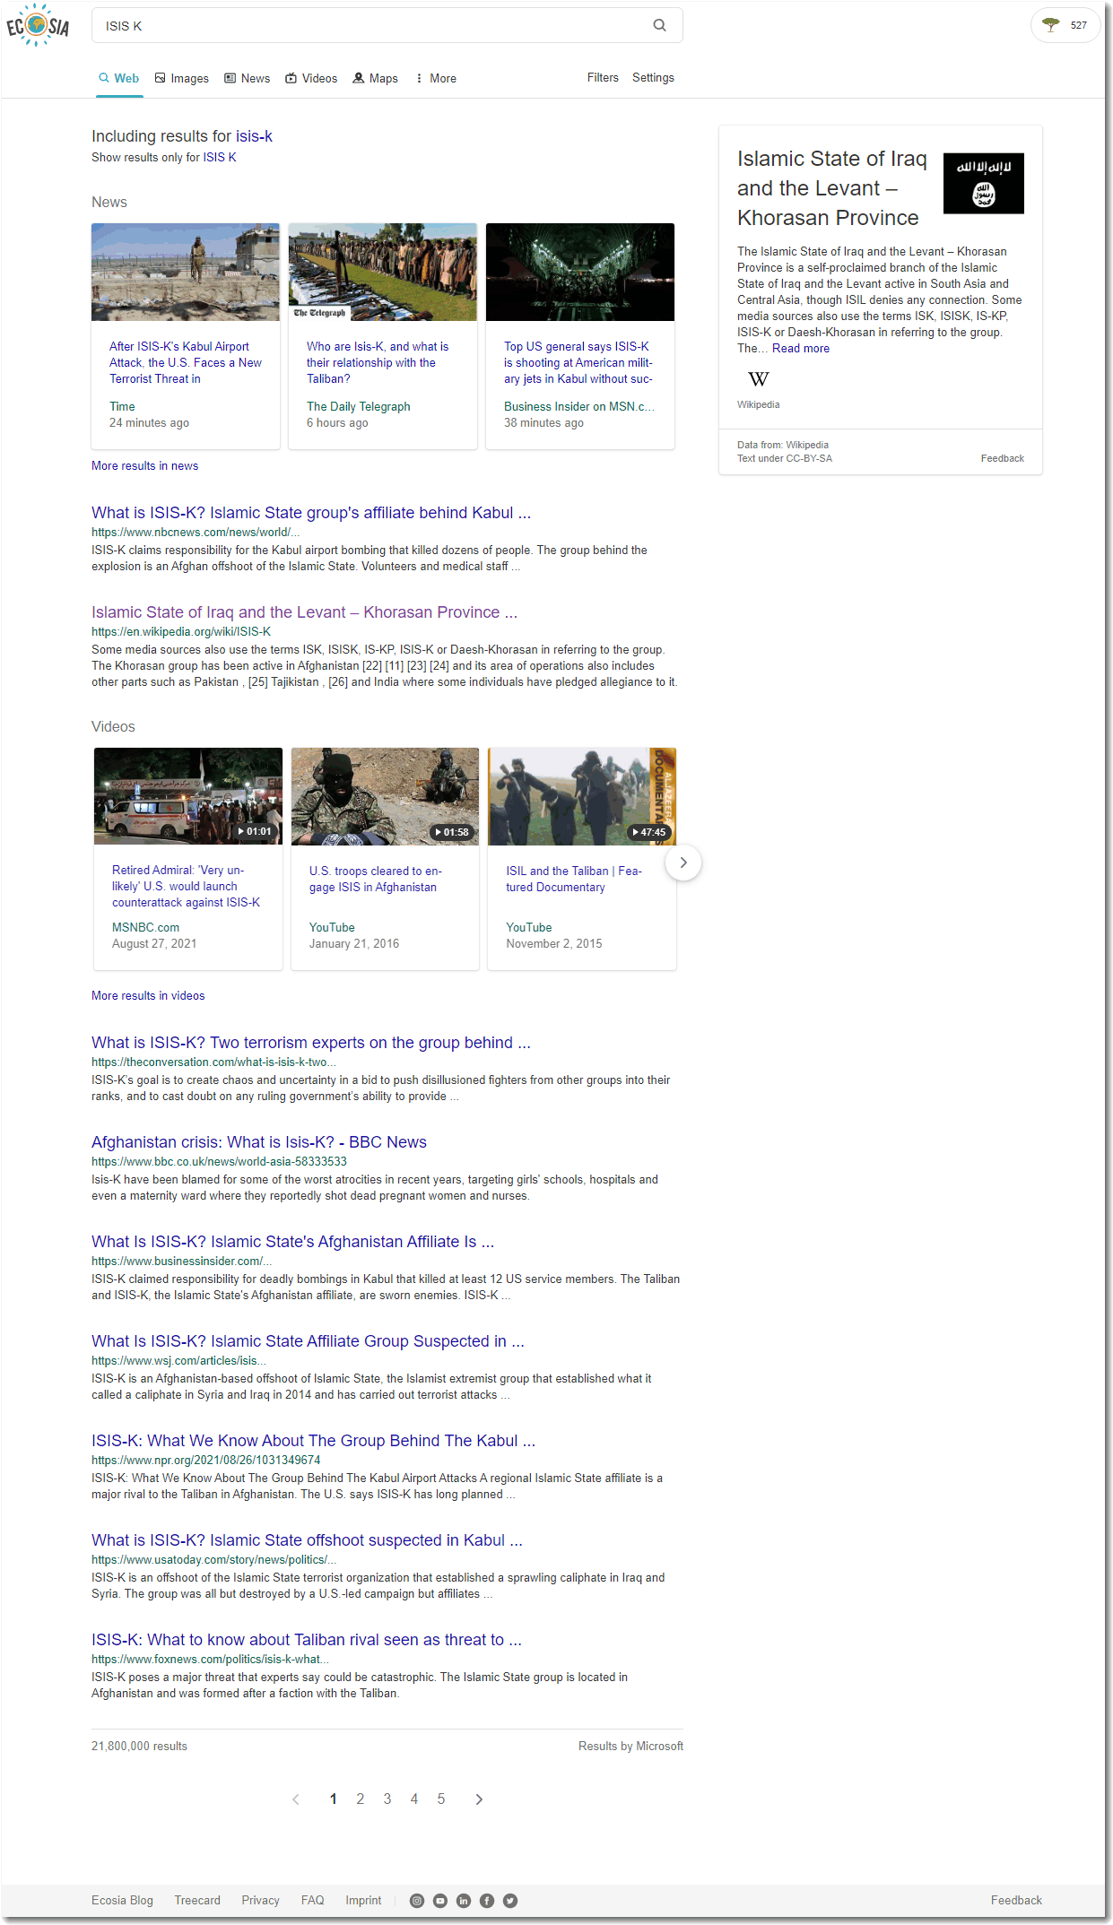Click the Ecosia logo

coord(38,26)
